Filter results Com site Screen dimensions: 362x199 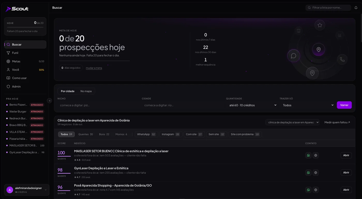[x=194, y=134]
